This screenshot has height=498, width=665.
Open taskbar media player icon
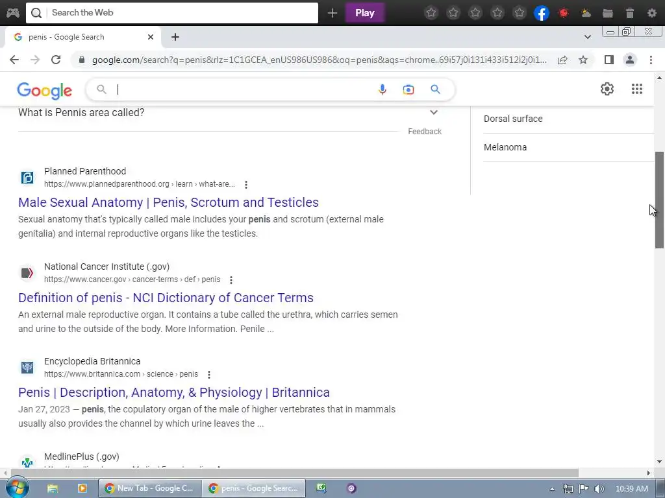[x=82, y=488]
